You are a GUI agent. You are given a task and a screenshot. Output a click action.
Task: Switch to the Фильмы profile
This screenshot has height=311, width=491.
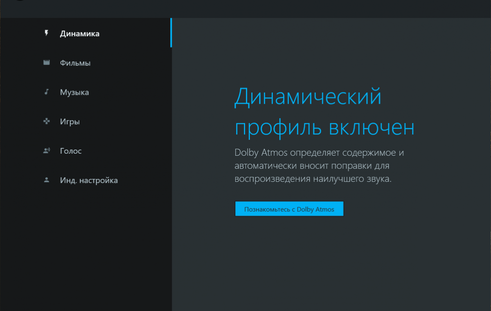tap(86, 63)
